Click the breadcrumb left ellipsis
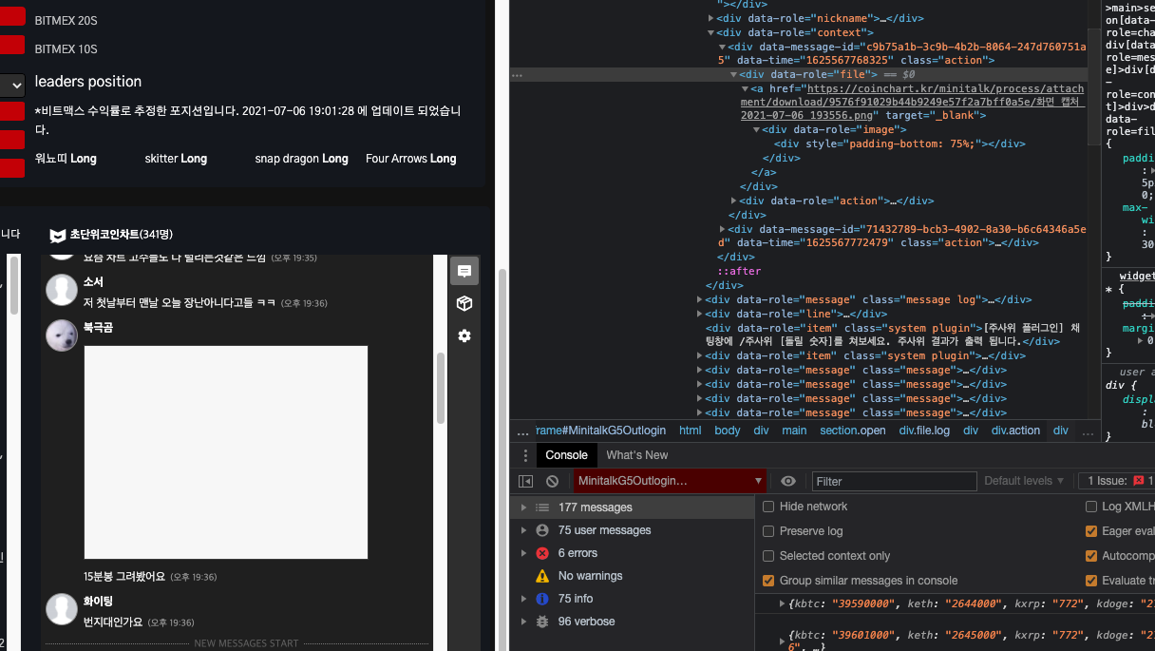The image size is (1155, 651). coord(522,431)
